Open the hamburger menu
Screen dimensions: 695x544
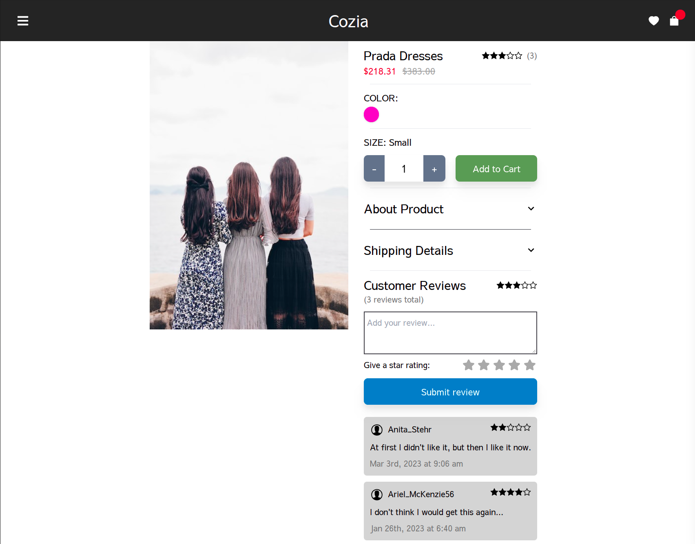(23, 21)
